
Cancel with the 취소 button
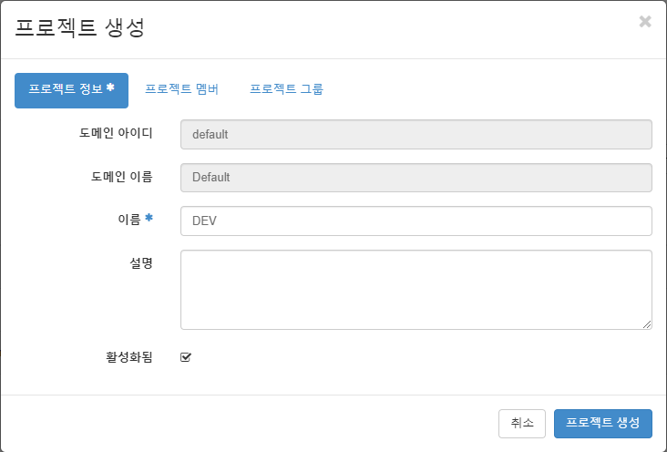click(522, 424)
